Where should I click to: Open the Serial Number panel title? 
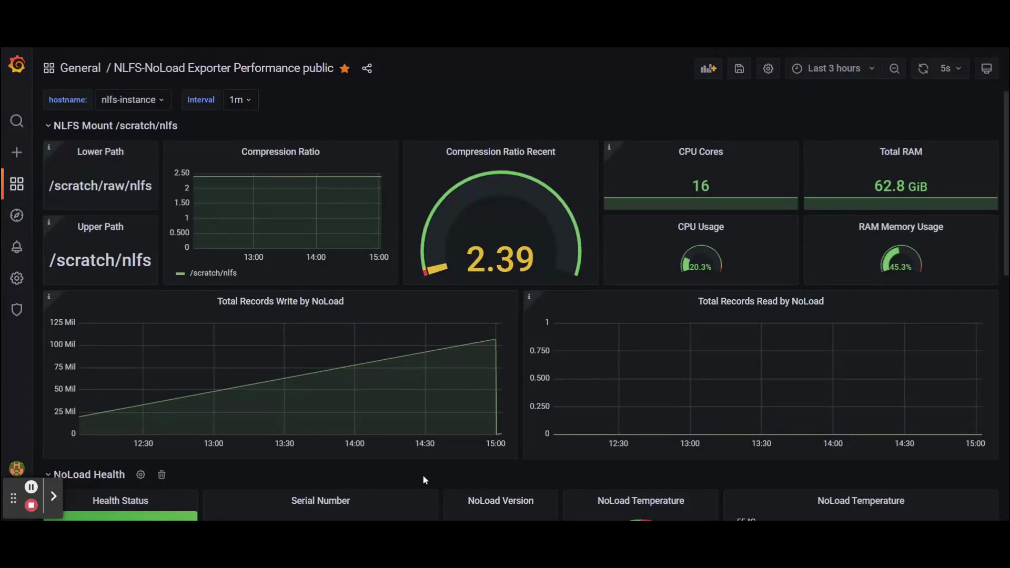(x=320, y=501)
